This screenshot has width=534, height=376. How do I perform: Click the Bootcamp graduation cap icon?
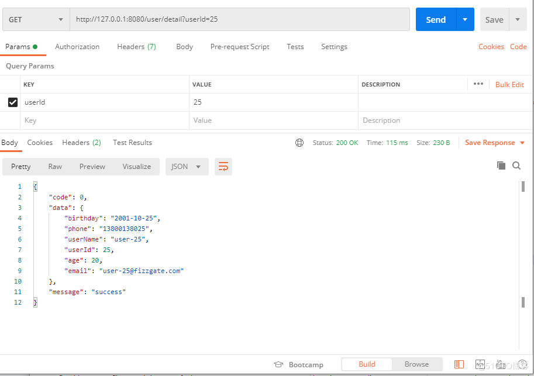(279, 364)
